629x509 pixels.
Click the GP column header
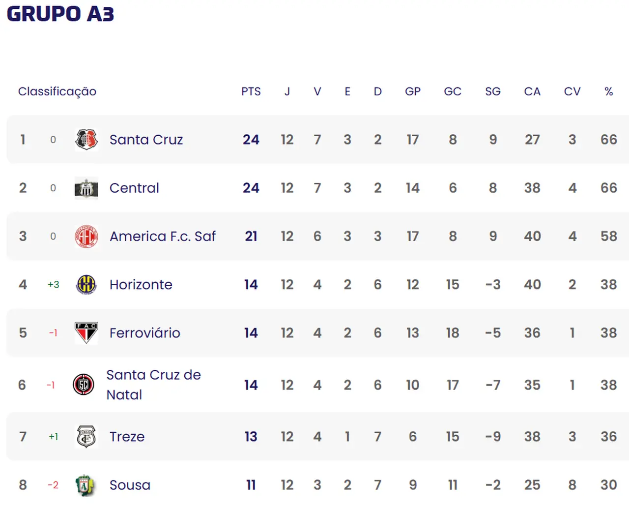(x=412, y=91)
